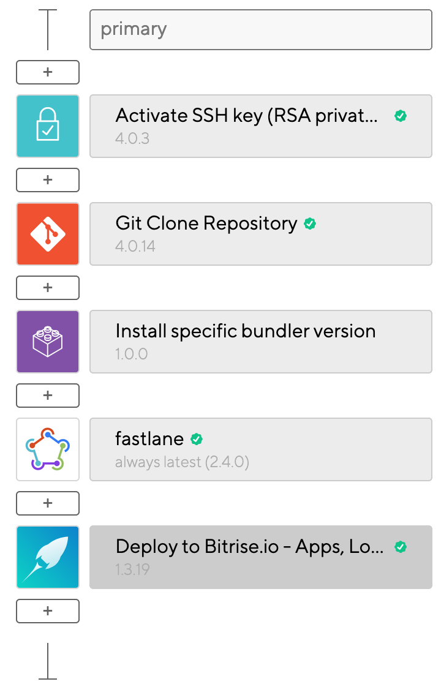This screenshot has height=687, width=441.
Task: Select the Activate SSH key step card
Action: pos(261,126)
